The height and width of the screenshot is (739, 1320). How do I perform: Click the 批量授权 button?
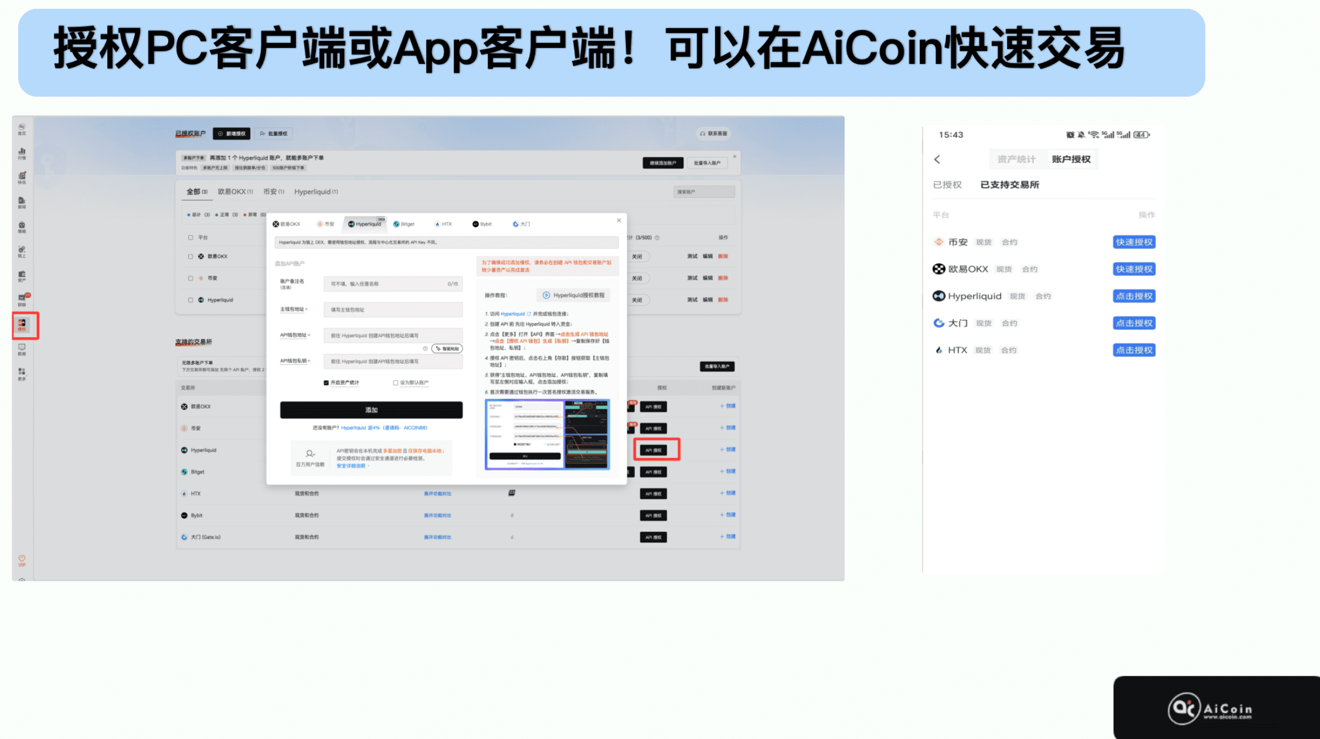pyautogui.click(x=274, y=134)
